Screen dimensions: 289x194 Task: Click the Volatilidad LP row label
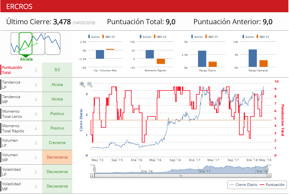(x=11, y=172)
